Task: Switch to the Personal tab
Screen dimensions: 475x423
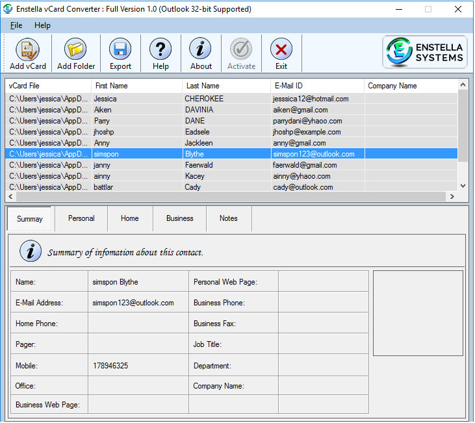Action: [81, 218]
